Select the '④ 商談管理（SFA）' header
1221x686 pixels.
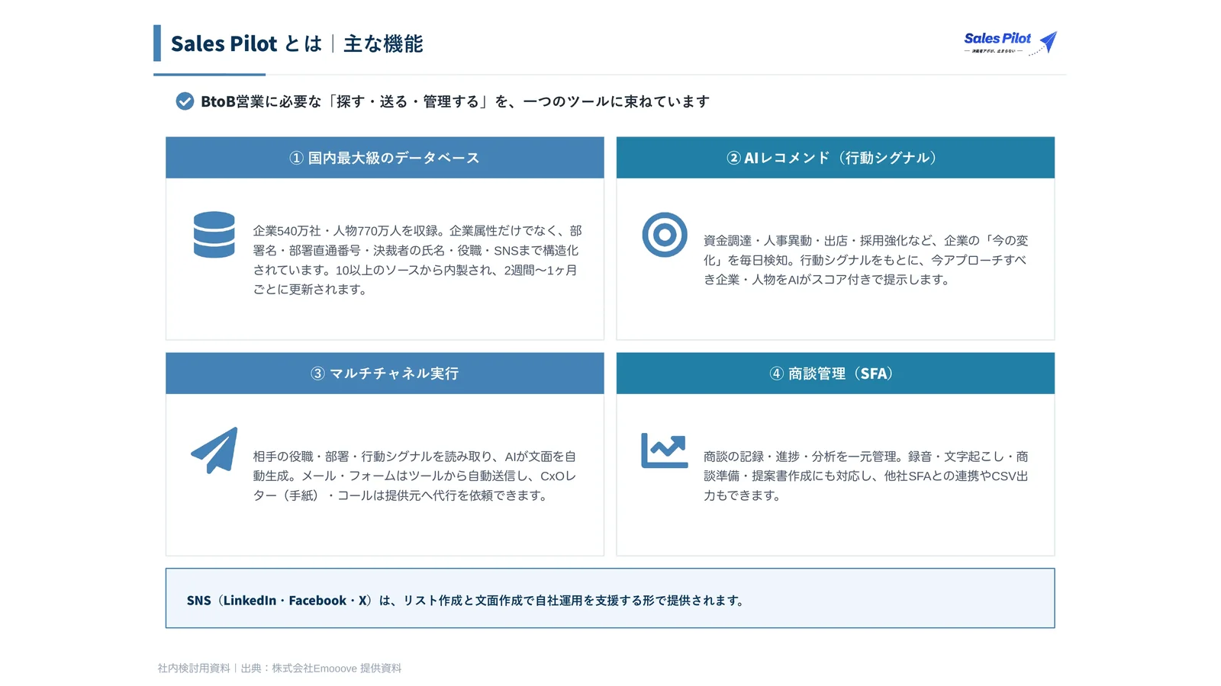click(x=836, y=373)
